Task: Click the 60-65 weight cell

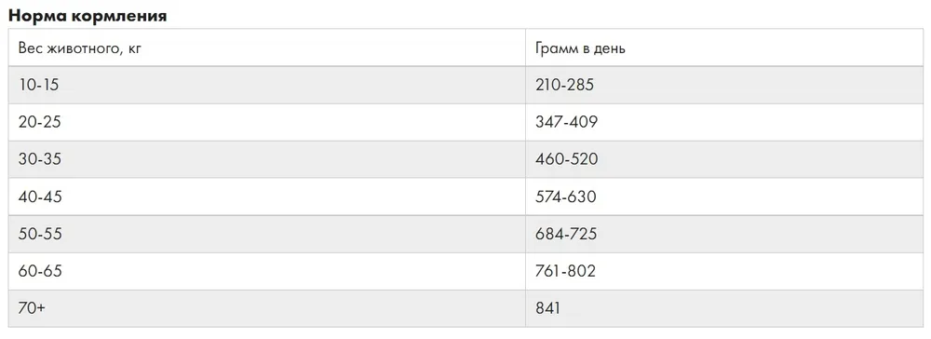Action: point(267,271)
